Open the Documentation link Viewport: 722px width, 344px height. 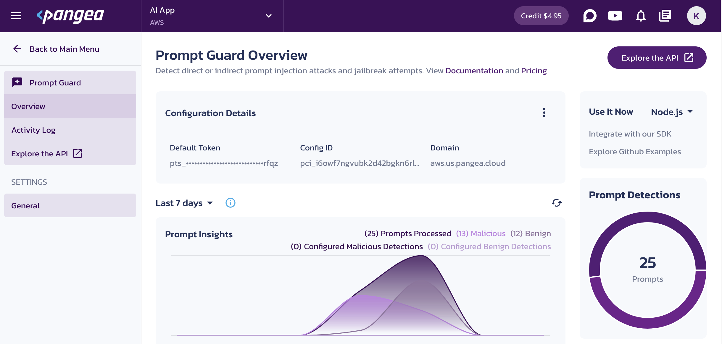tap(474, 71)
